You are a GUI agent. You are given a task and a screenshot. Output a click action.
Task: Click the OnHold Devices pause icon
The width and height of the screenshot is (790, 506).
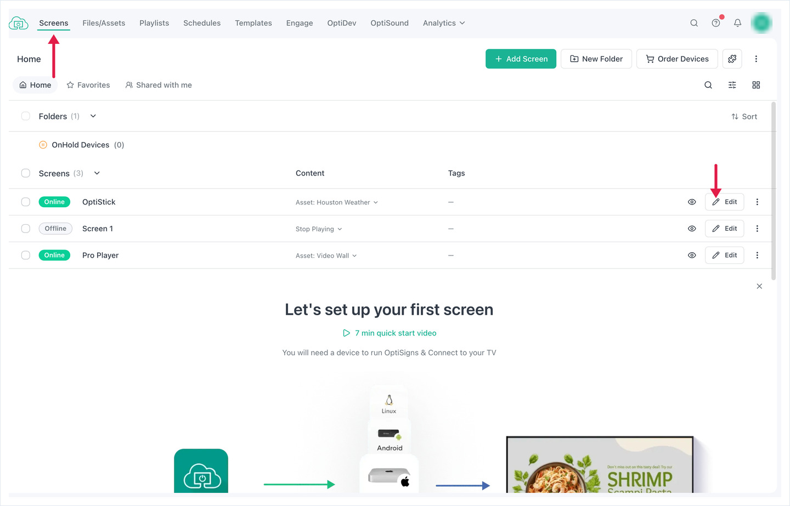click(x=43, y=145)
